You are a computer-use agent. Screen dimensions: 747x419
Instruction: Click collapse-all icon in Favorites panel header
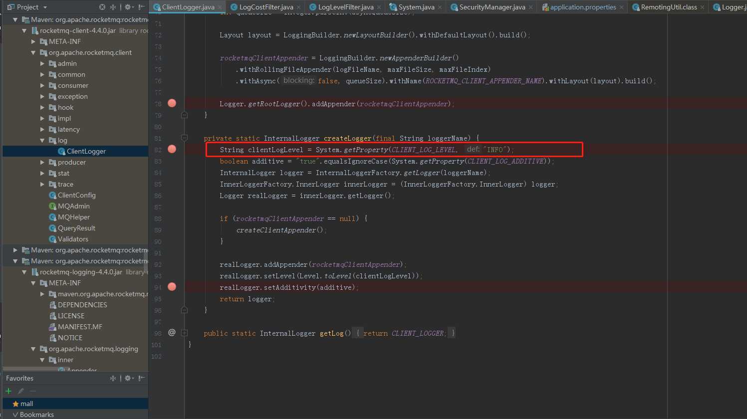point(113,378)
